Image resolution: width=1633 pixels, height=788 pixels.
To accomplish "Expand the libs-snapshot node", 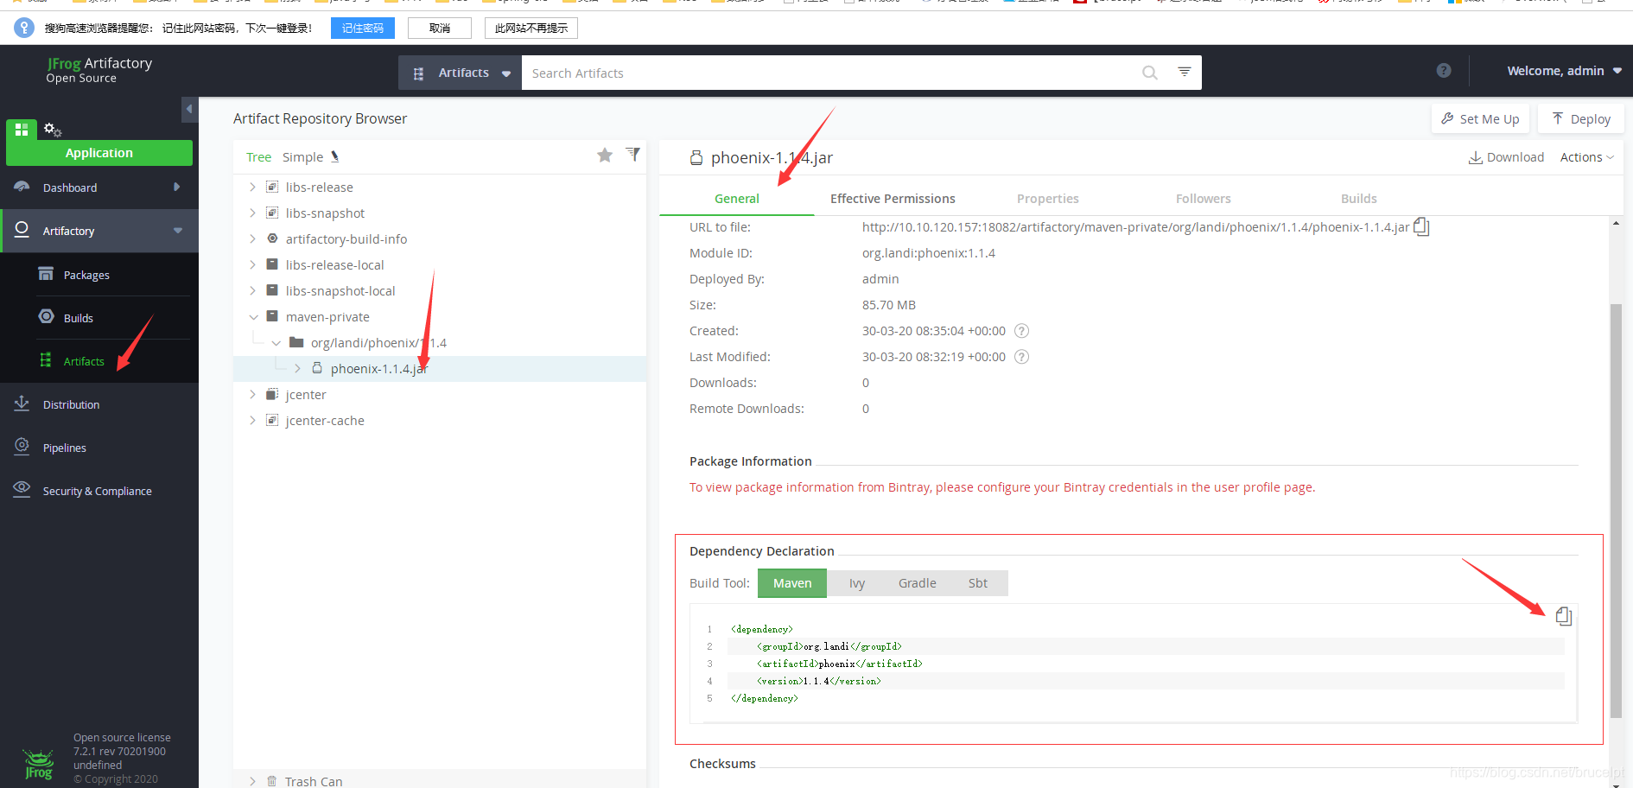I will coord(252,213).
